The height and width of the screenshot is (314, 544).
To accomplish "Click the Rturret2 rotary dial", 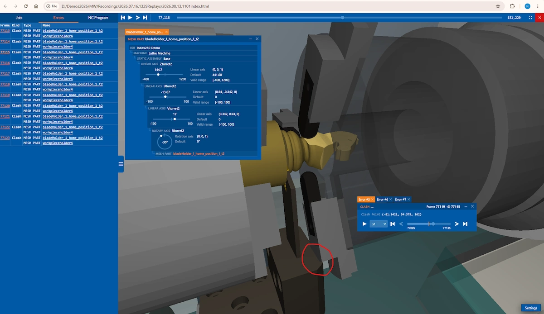I will click(165, 142).
